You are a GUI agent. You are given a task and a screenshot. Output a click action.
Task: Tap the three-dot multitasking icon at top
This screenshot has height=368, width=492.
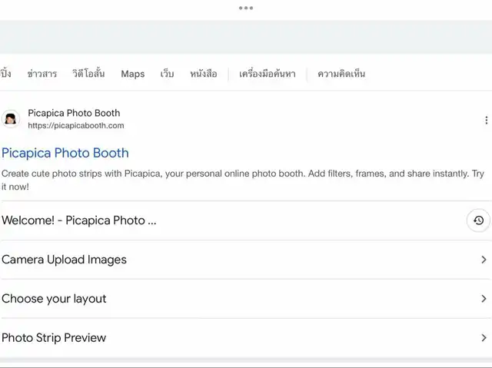point(246,8)
